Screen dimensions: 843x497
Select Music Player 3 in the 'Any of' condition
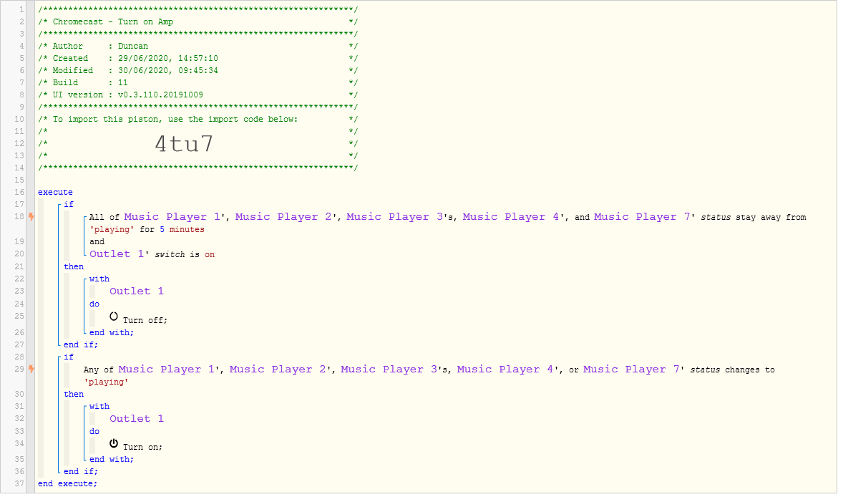pos(389,370)
